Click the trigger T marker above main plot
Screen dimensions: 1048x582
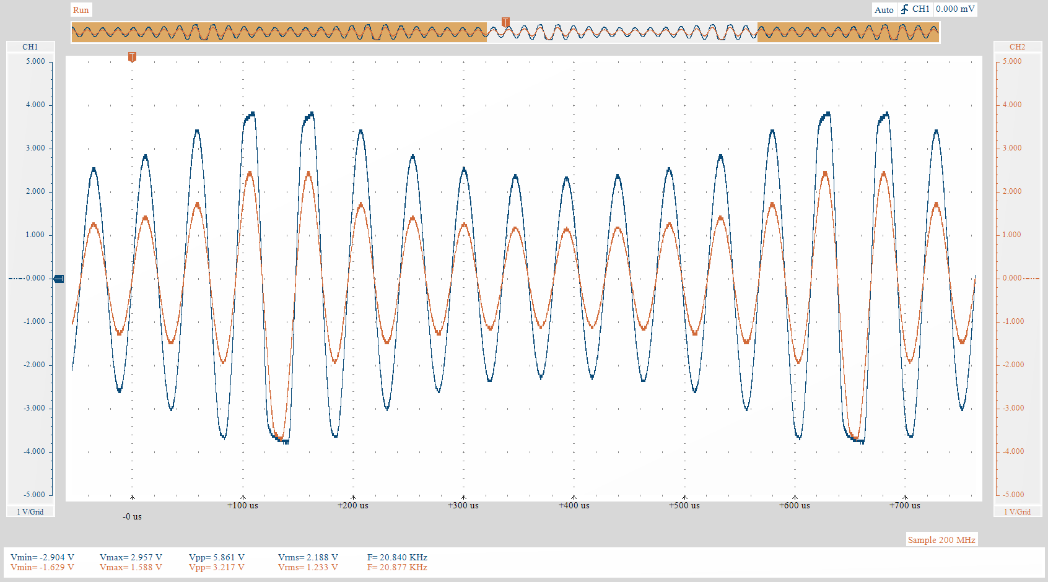[132, 57]
